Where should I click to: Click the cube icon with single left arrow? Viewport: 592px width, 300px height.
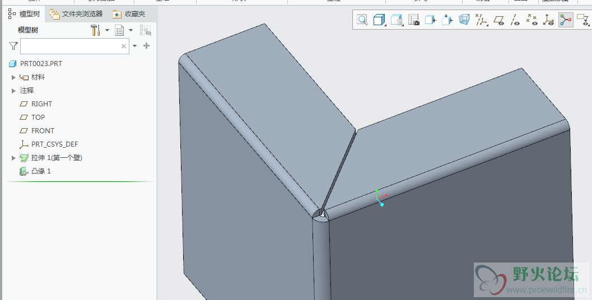(430, 20)
